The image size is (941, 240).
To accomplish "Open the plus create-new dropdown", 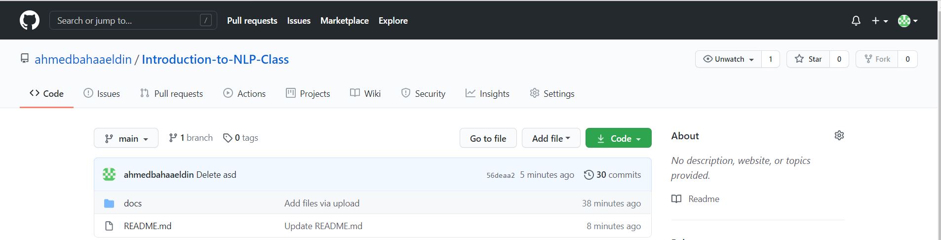I will pyautogui.click(x=880, y=21).
